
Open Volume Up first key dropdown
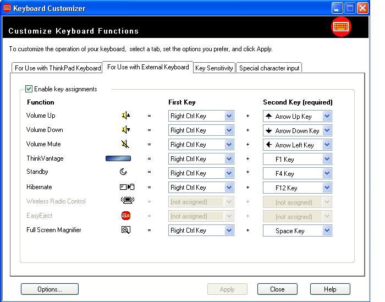pyautogui.click(x=229, y=116)
